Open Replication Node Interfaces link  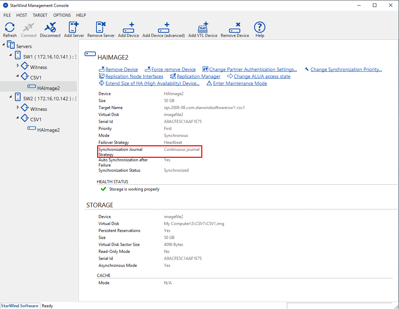(134, 76)
